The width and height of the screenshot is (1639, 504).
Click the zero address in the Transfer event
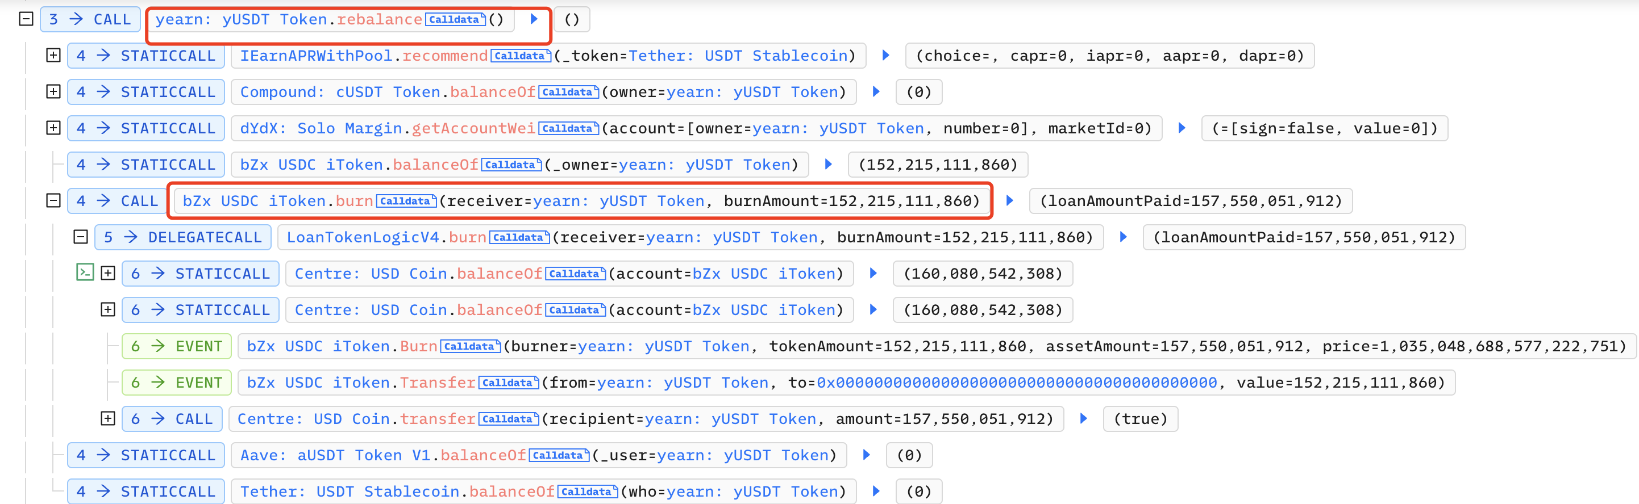(x=1017, y=383)
